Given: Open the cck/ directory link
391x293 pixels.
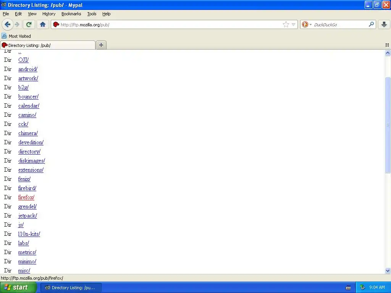Looking at the screenshot, I should point(23,124).
